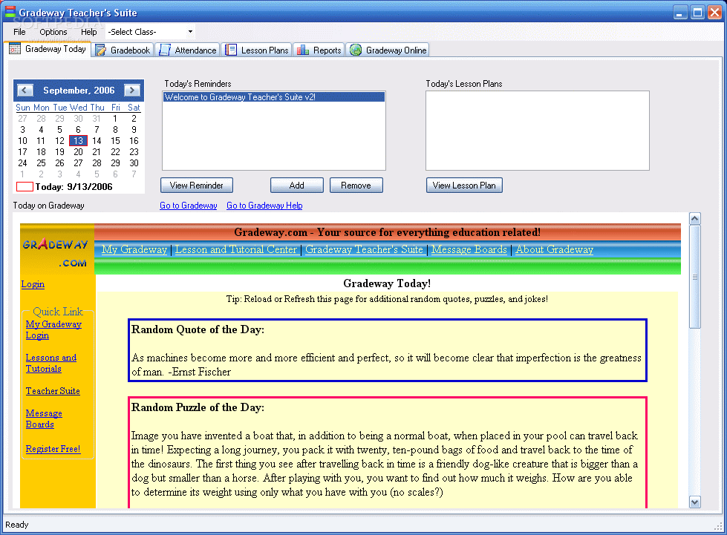Switch to the Reports tab
The width and height of the screenshot is (727, 535).
(x=319, y=50)
